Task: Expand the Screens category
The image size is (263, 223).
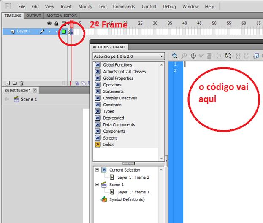Action: [x=106, y=138]
